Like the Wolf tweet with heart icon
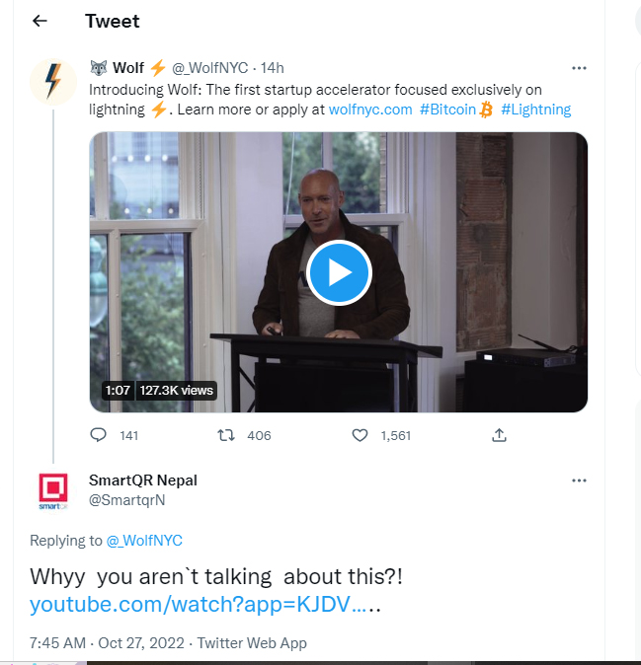The image size is (641, 665). 361,435
